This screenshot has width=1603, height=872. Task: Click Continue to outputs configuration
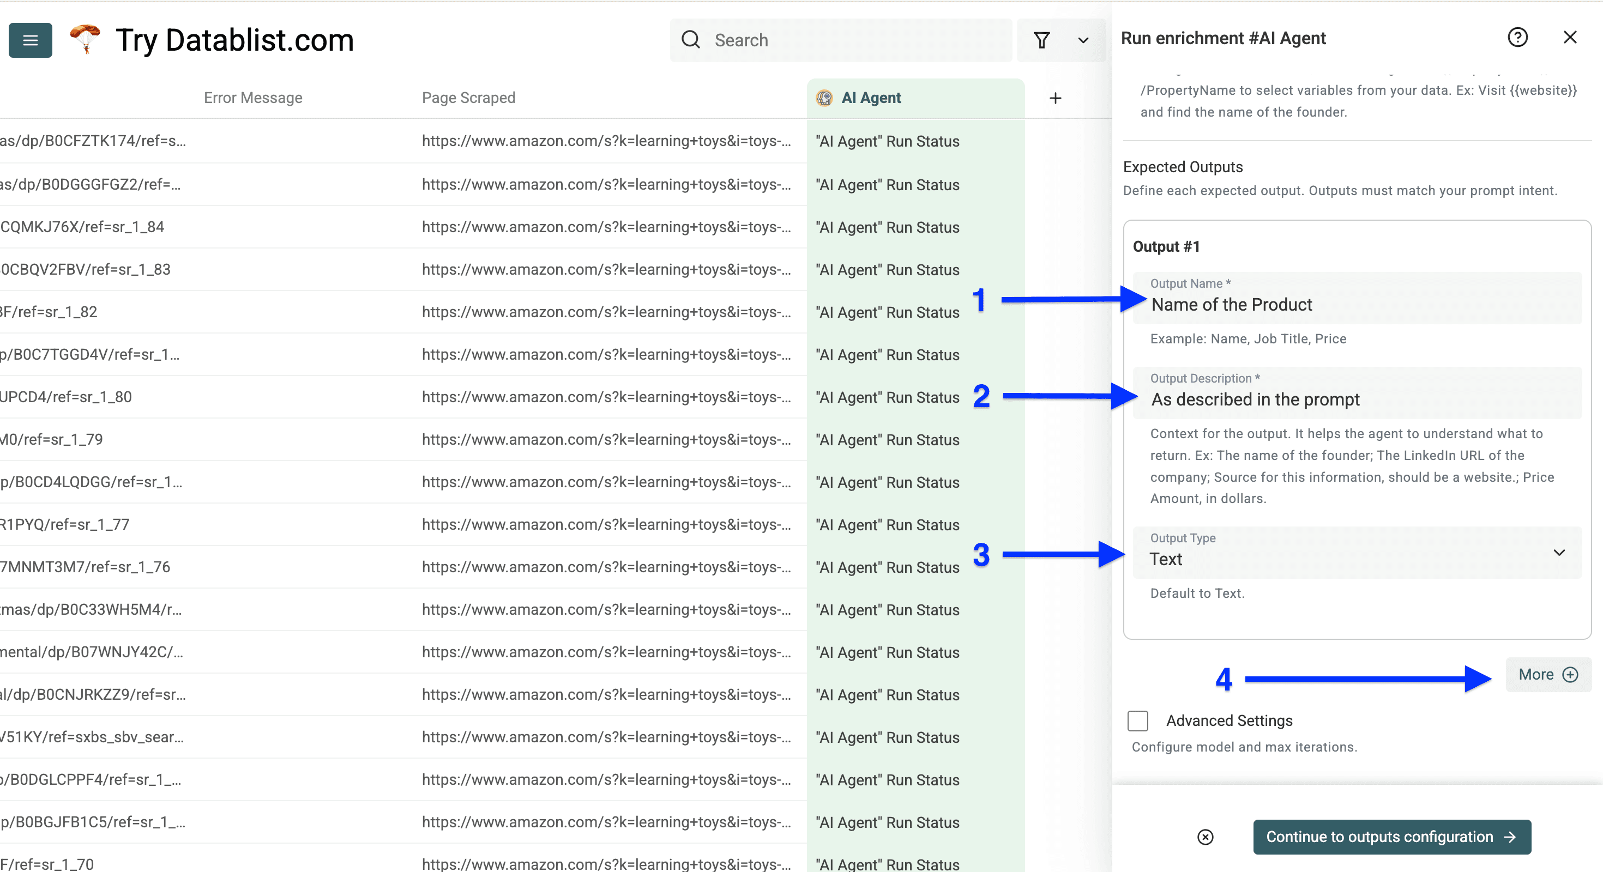coord(1392,837)
